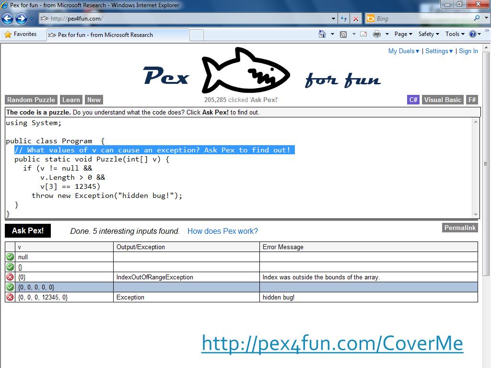Open the search provider dropdown arrow
The height and width of the screenshot is (368, 491).
click(x=486, y=18)
